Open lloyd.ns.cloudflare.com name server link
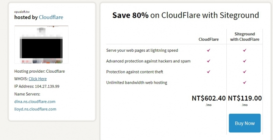This screenshot has width=273, height=140. (35, 109)
